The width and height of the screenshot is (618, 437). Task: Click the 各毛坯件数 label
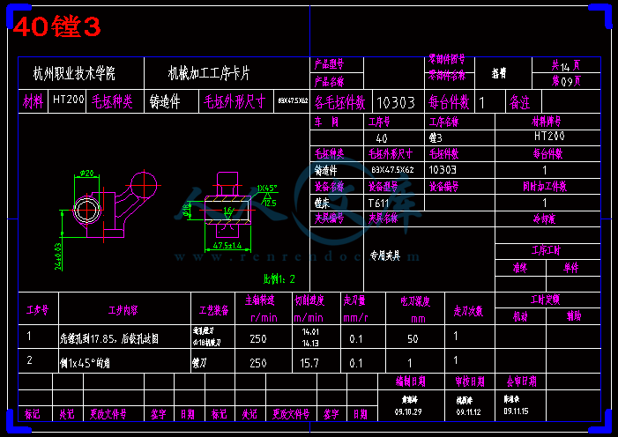[x=339, y=102]
